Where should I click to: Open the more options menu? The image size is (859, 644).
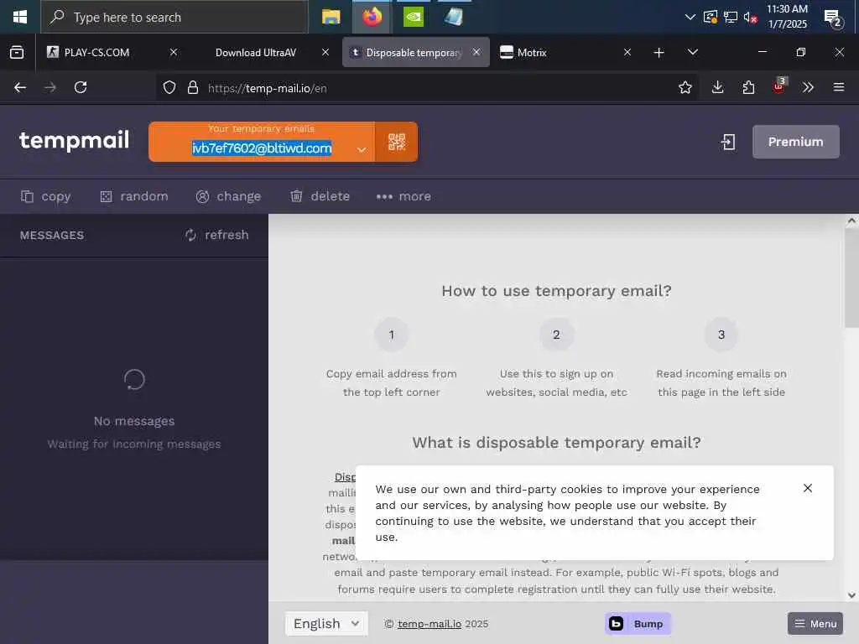click(403, 196)
